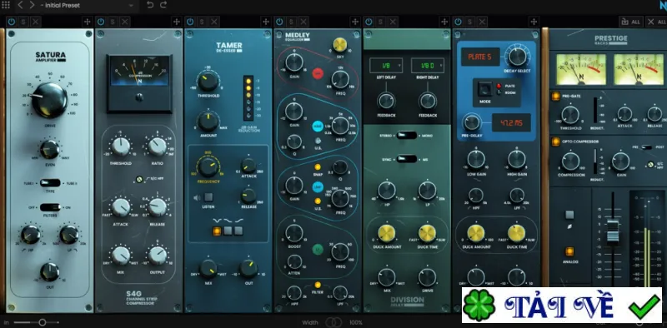Solo the Satura amplifier module

click(x=23, y=22)
